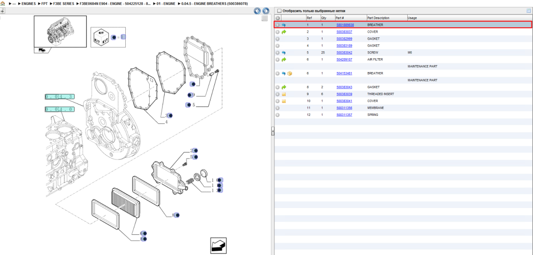Screen dimensions: 533x255
Task: Go to F3BE0684N E904 engine breadcrumb
Action: tap(116, 3)
